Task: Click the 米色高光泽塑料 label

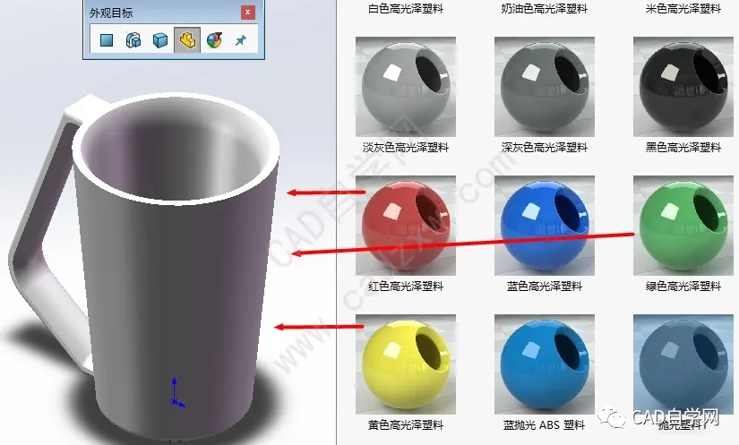Action: pos(683,8)
